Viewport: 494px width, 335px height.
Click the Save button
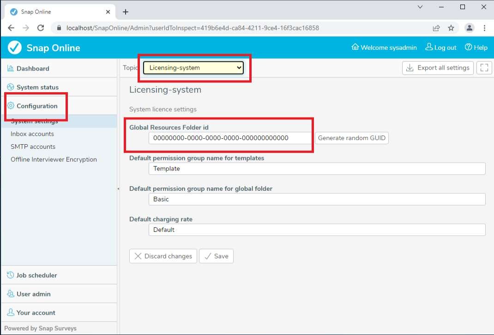216,256
